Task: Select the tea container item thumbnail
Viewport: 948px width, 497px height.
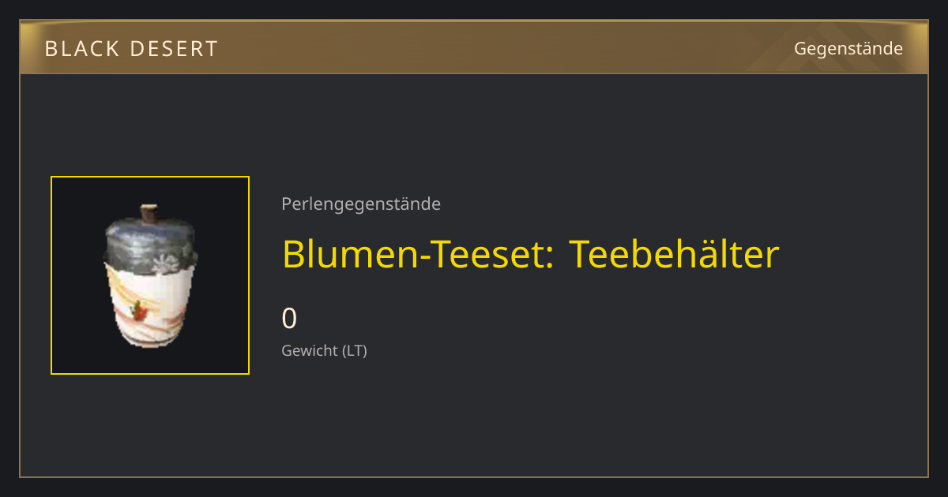Action: coord(150,275)
